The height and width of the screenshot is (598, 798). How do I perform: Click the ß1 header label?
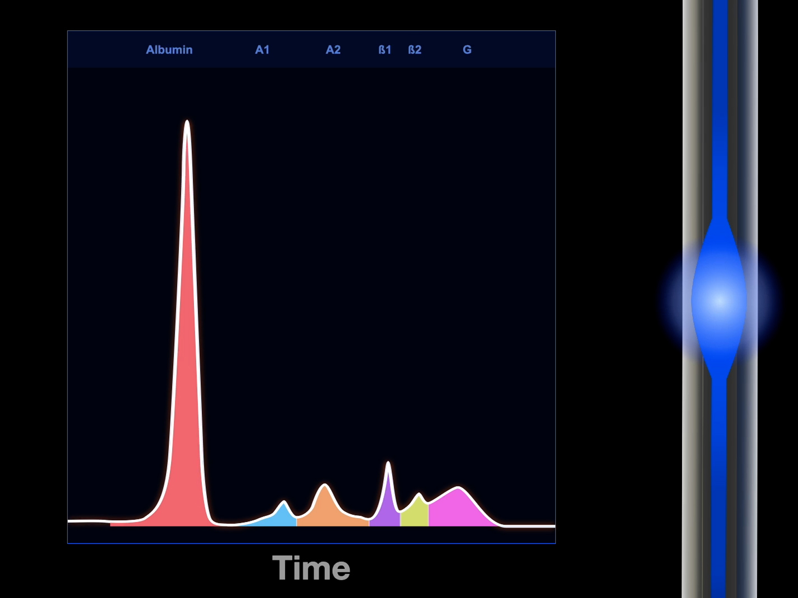(384, 50)
